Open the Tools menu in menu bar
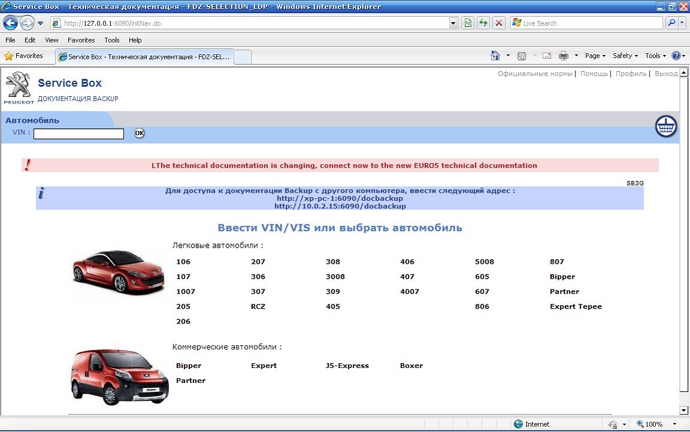The height and width of the screenshot is (432, 690). (112, 40)
